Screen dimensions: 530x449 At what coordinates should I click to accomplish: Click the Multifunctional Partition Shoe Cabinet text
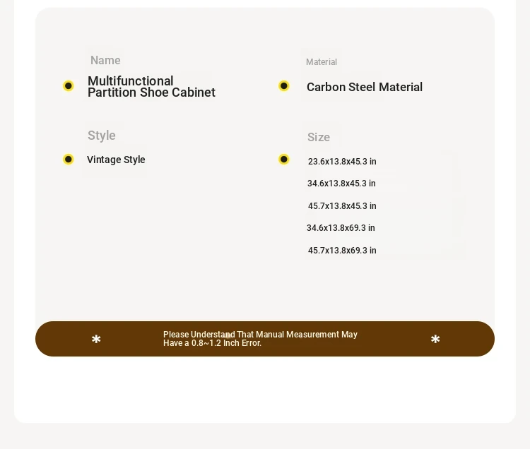[x=151, y=87]
